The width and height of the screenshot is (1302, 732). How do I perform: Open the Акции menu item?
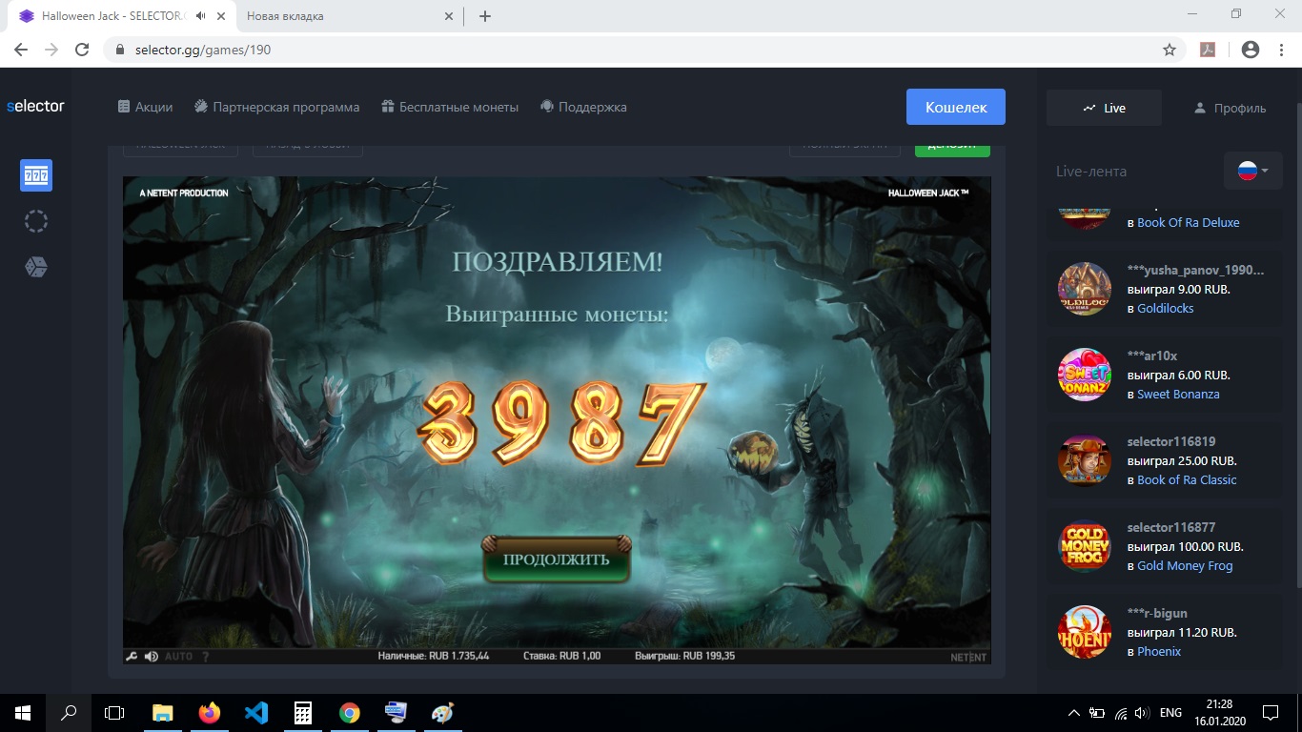click(x=145, y=107)
